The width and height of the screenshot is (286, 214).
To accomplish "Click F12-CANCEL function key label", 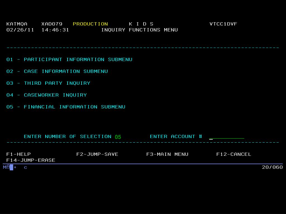I will (x=234, y=154).
